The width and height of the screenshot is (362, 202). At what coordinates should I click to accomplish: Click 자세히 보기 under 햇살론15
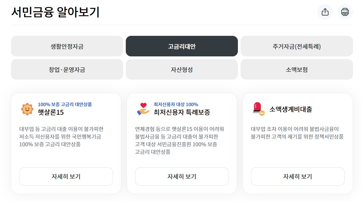click(x=66, y=176)
